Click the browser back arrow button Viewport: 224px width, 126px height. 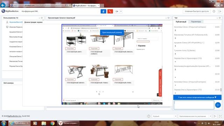[x=3, y=5]
